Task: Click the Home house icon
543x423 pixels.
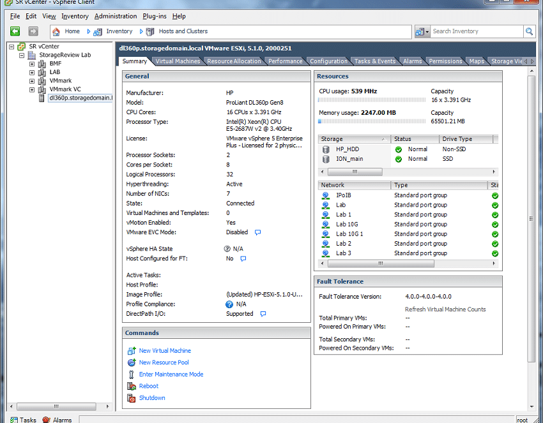Action: [56, 32]
